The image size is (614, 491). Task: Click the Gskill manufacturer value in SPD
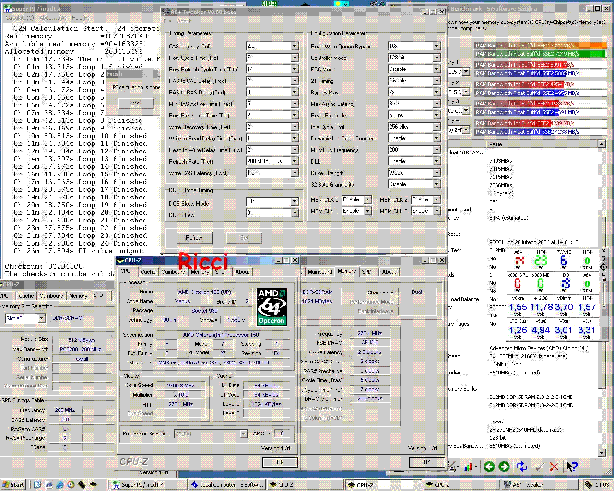click(82, 359)
